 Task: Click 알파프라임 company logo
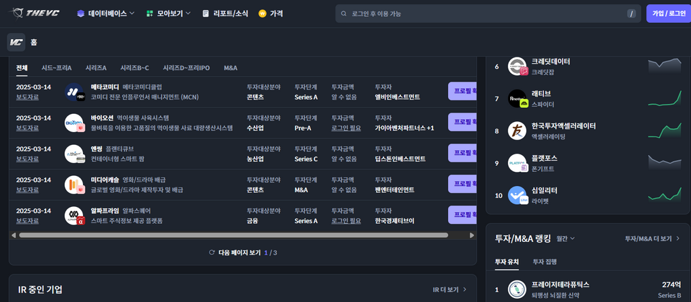pyautogui.click(x=74, y=216)
